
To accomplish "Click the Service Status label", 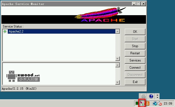I will tap(13, 26).
